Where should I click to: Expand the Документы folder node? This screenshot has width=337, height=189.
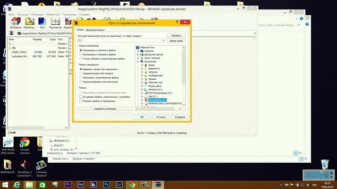coord(142,69)
